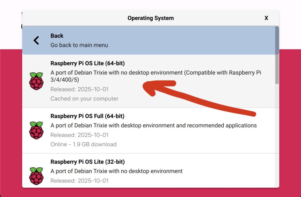
Task: Close the Operating System dialog with X
Action: click(x=266, y=18)
